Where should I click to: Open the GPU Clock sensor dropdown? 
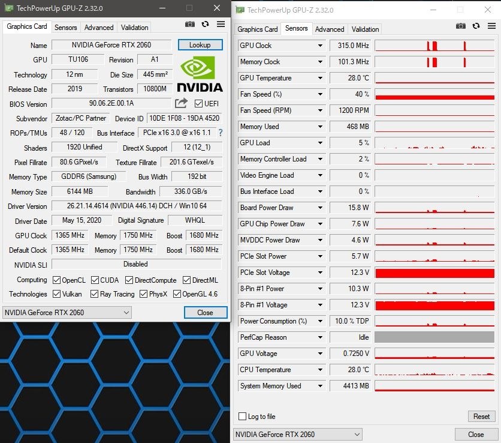(x=320, y=46)
